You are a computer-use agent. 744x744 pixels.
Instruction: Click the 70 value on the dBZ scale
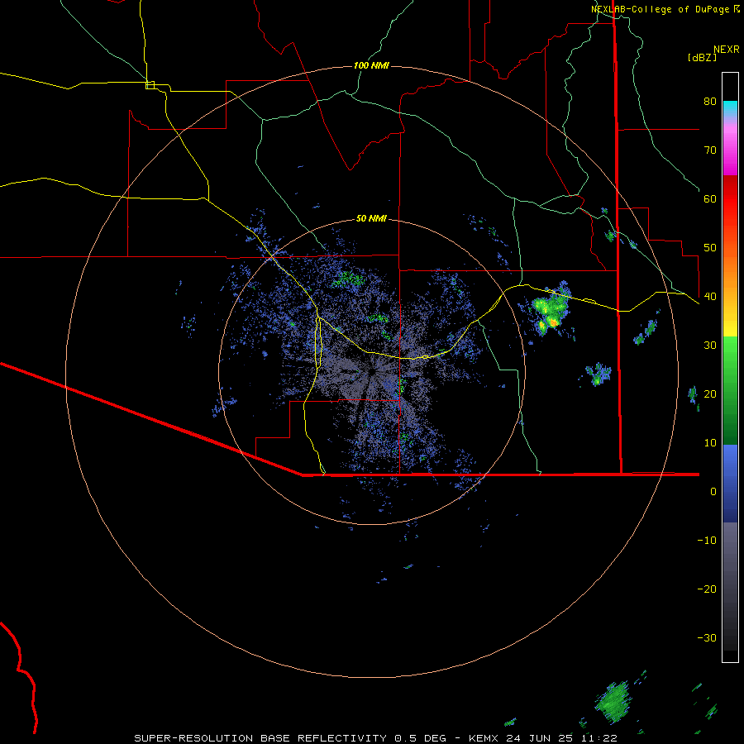coord(710,150)
